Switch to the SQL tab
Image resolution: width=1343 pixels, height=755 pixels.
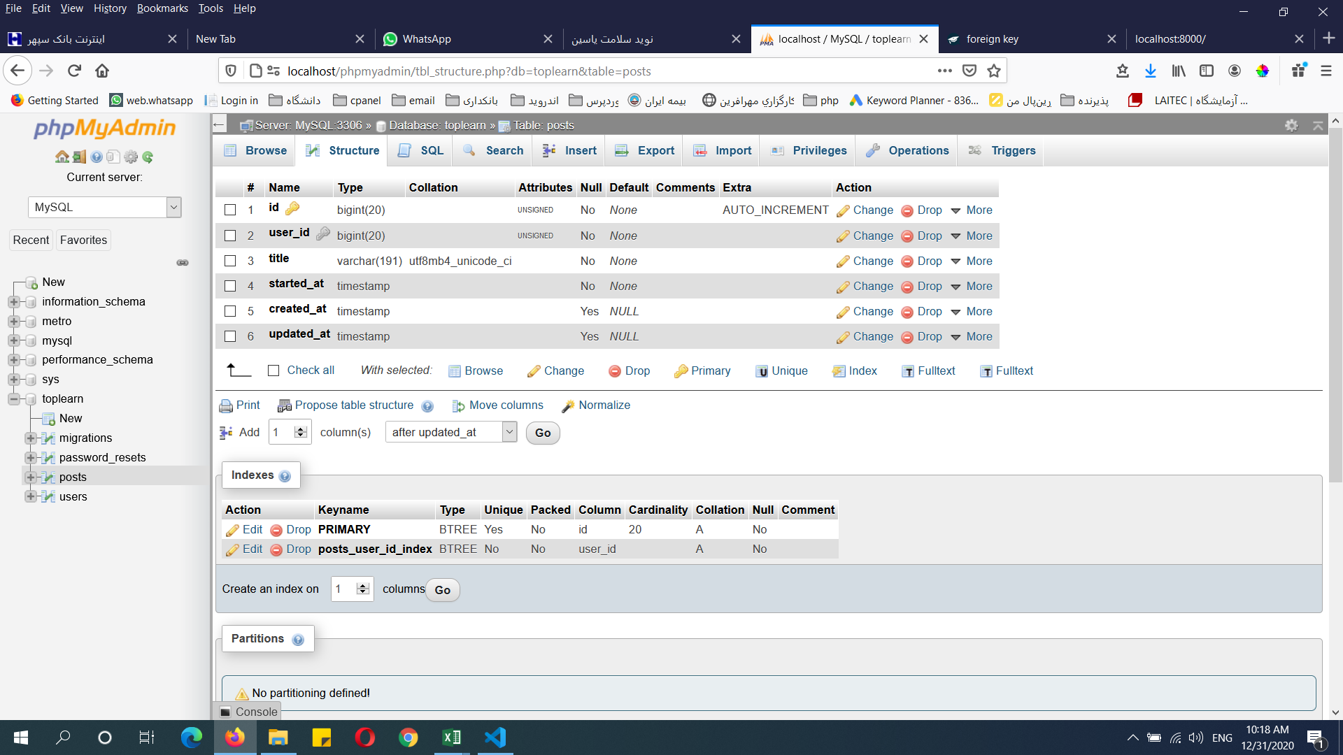point(420,150)
